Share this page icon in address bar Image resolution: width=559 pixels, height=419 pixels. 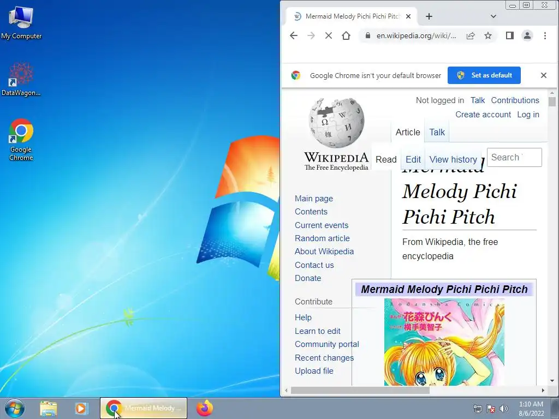471,35
